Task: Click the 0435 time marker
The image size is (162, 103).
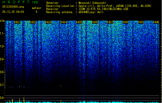Action: click(79, 22)
